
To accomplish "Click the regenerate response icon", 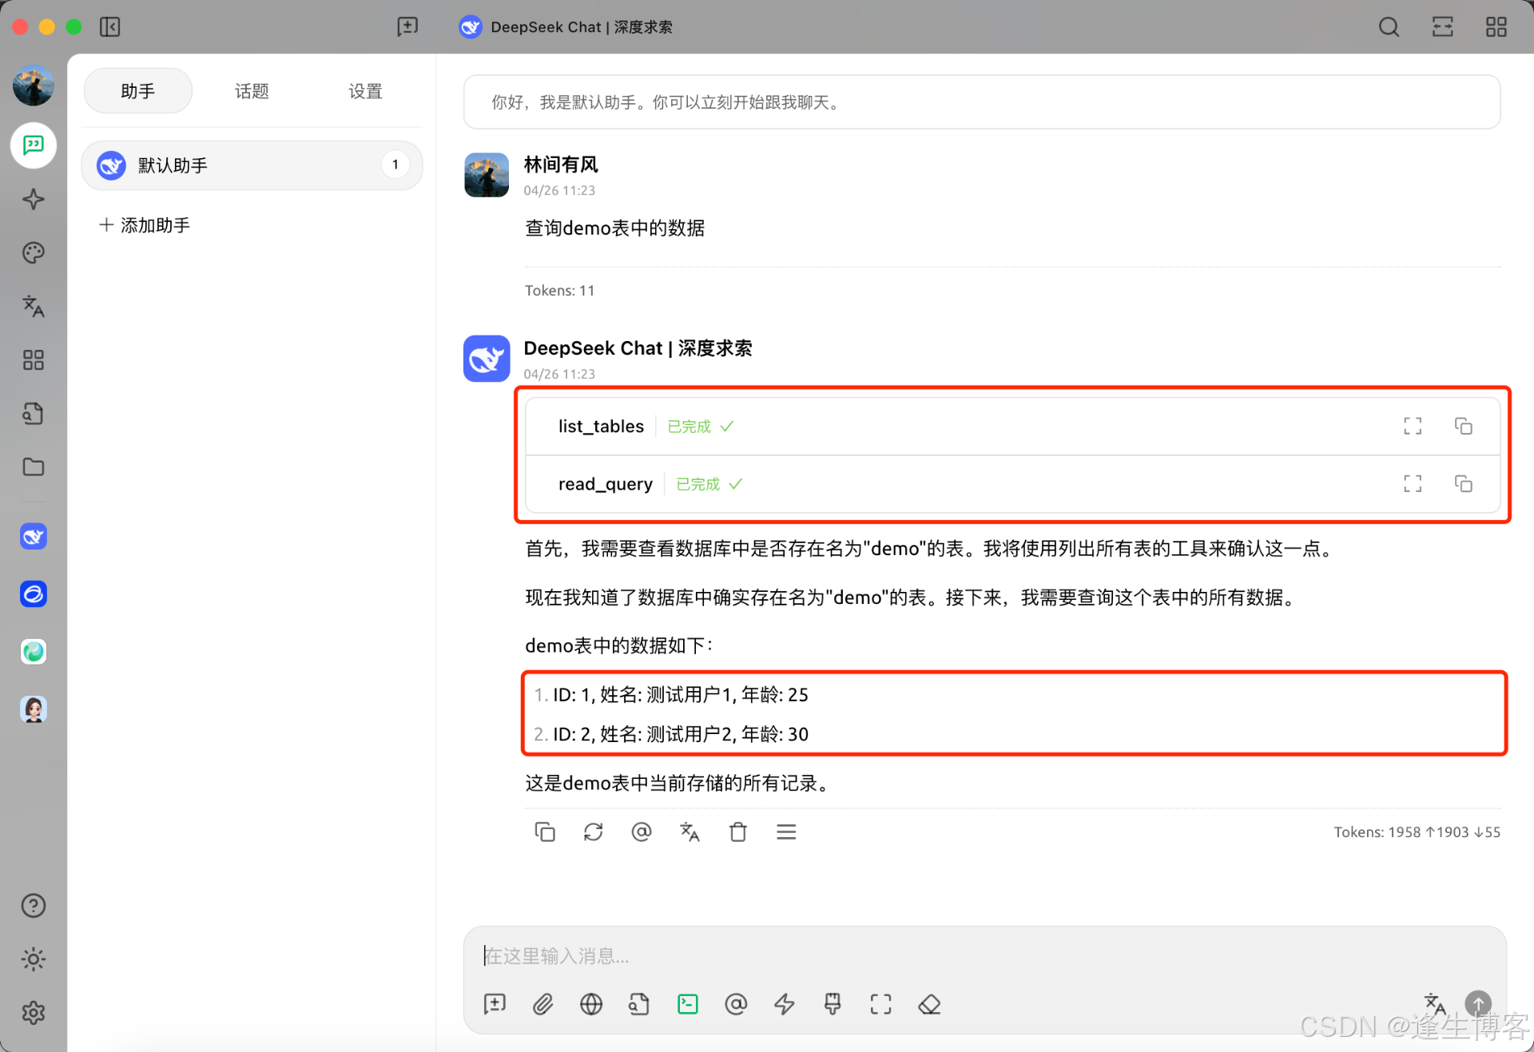I will tap(593, 832).
